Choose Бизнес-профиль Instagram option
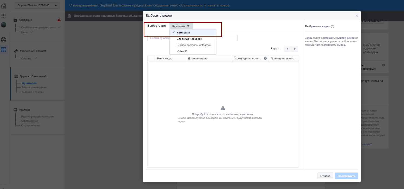Viewport: 404px width, 189px height. (x=193, y=45)
